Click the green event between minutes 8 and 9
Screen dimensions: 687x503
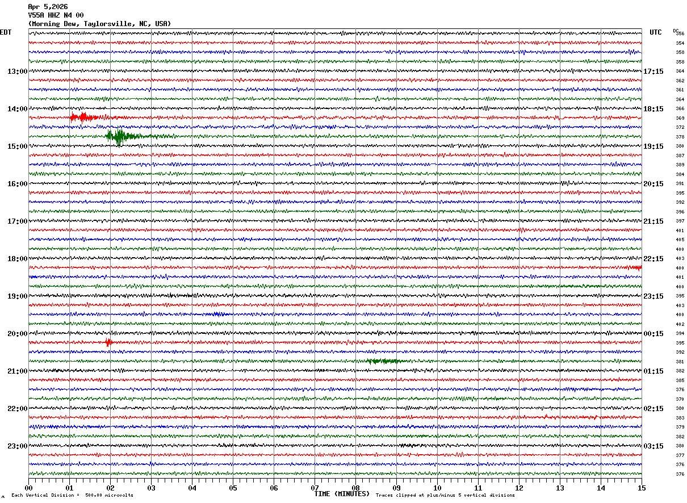(383, 361)
